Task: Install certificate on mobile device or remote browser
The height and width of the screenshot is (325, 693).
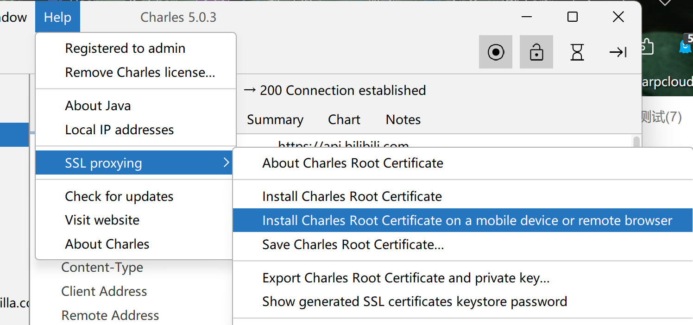Action: coord(462,220)
